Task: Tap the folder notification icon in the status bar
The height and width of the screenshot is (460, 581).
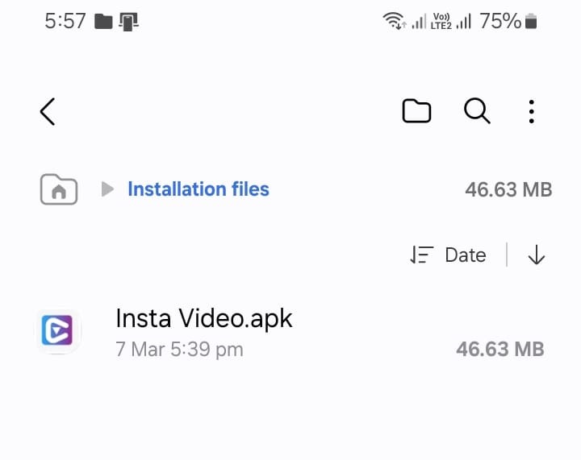Action: (x=103, y=21)
